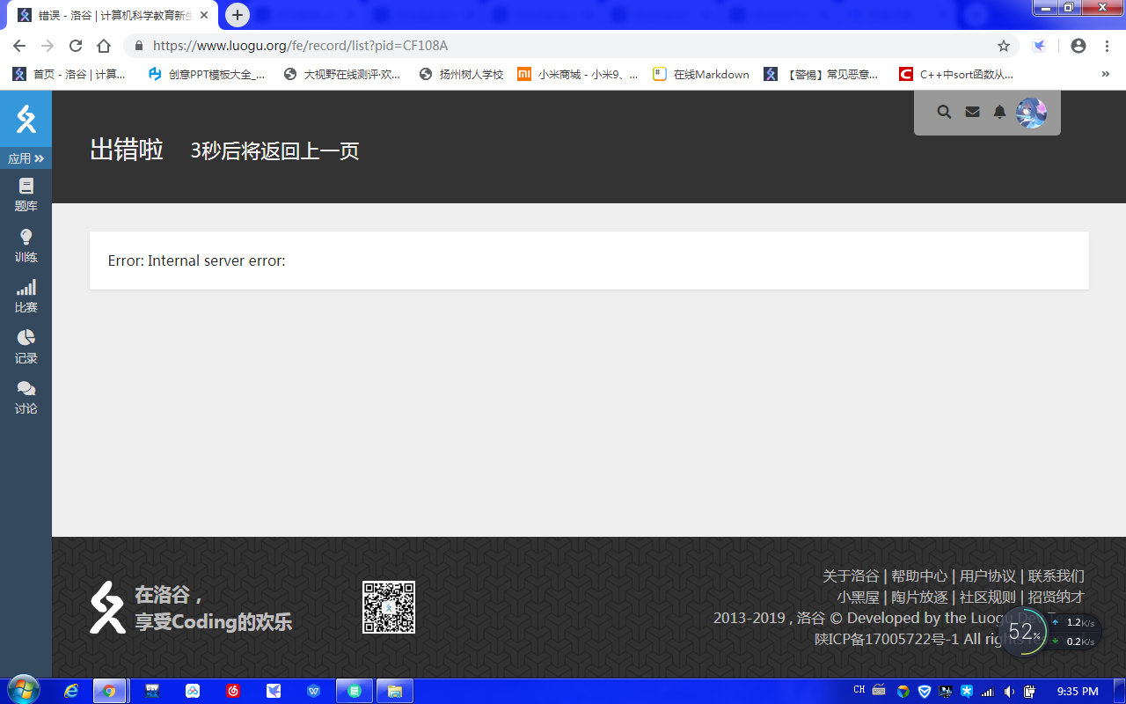1126x704 pixels.
Task: Click the 招贤纳才 footer link
Action: (x=1057, y=598)
